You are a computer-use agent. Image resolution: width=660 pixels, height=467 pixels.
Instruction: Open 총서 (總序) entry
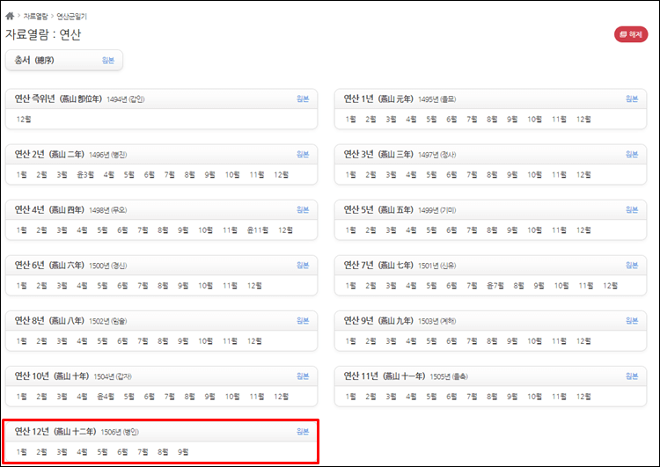[x=34, y=60]
